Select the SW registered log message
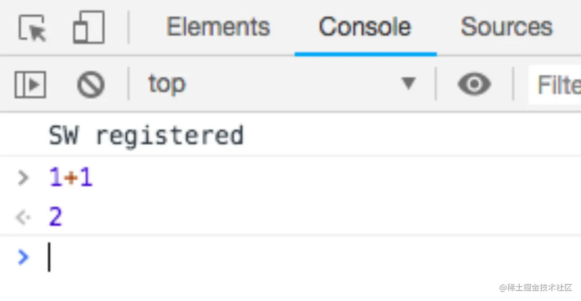Screen dimensions: 581x301 coord(146,135)
